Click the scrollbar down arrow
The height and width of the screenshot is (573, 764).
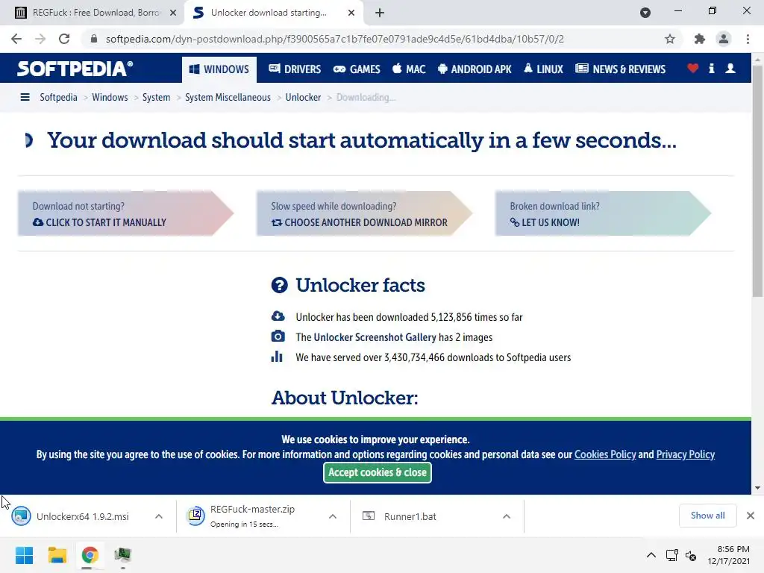tap(757, 488)
